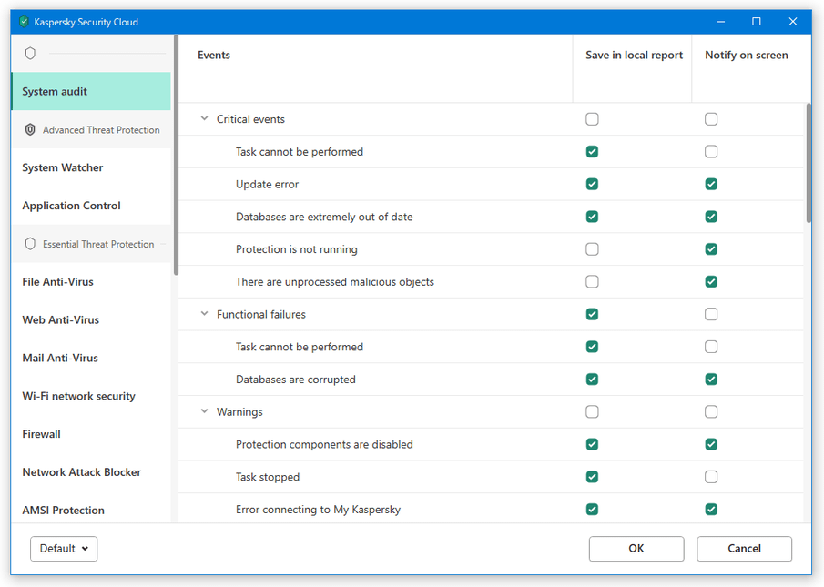Enable Task stopped notify on screen
824x587 pixels.
[x=711, y=477]
